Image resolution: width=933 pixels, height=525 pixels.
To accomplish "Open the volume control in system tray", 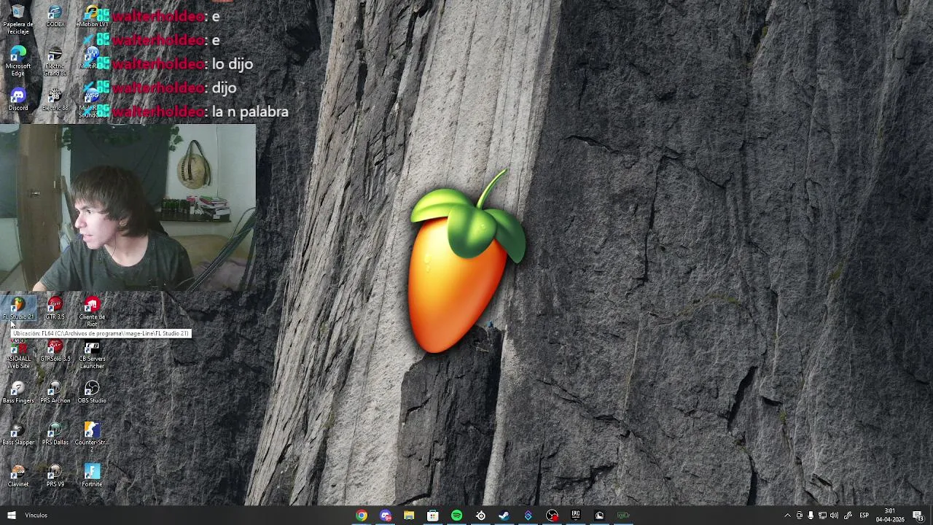I will [x=834, y=516].
